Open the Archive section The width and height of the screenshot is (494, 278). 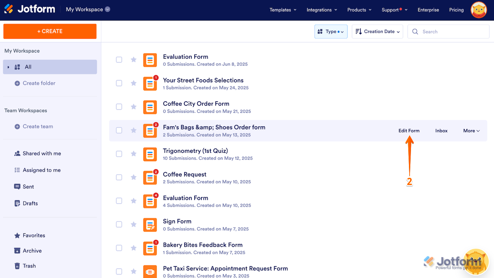[32, 251]
